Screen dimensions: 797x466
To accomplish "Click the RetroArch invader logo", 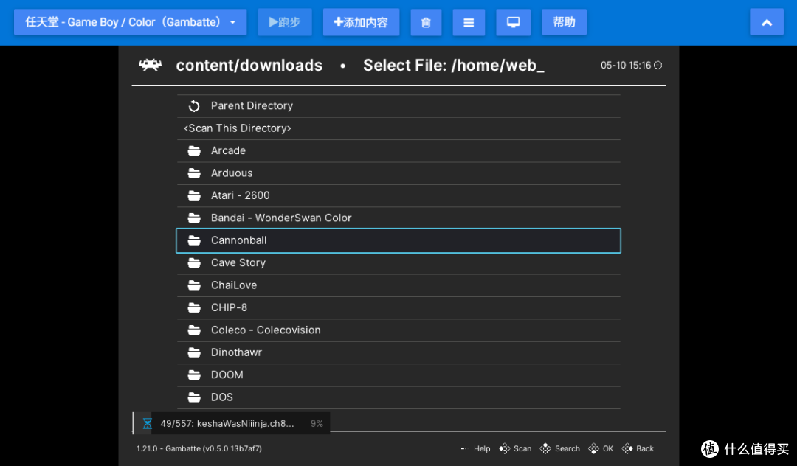I will [x=151, y=65].
